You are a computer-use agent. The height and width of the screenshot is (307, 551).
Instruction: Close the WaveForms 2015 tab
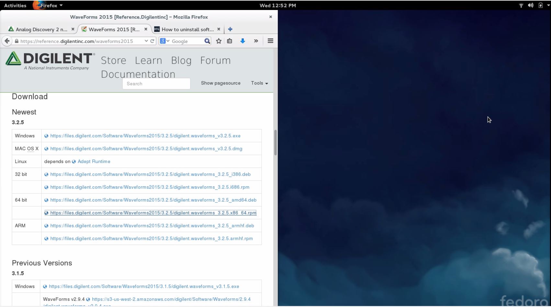click(x=146, y=29)
